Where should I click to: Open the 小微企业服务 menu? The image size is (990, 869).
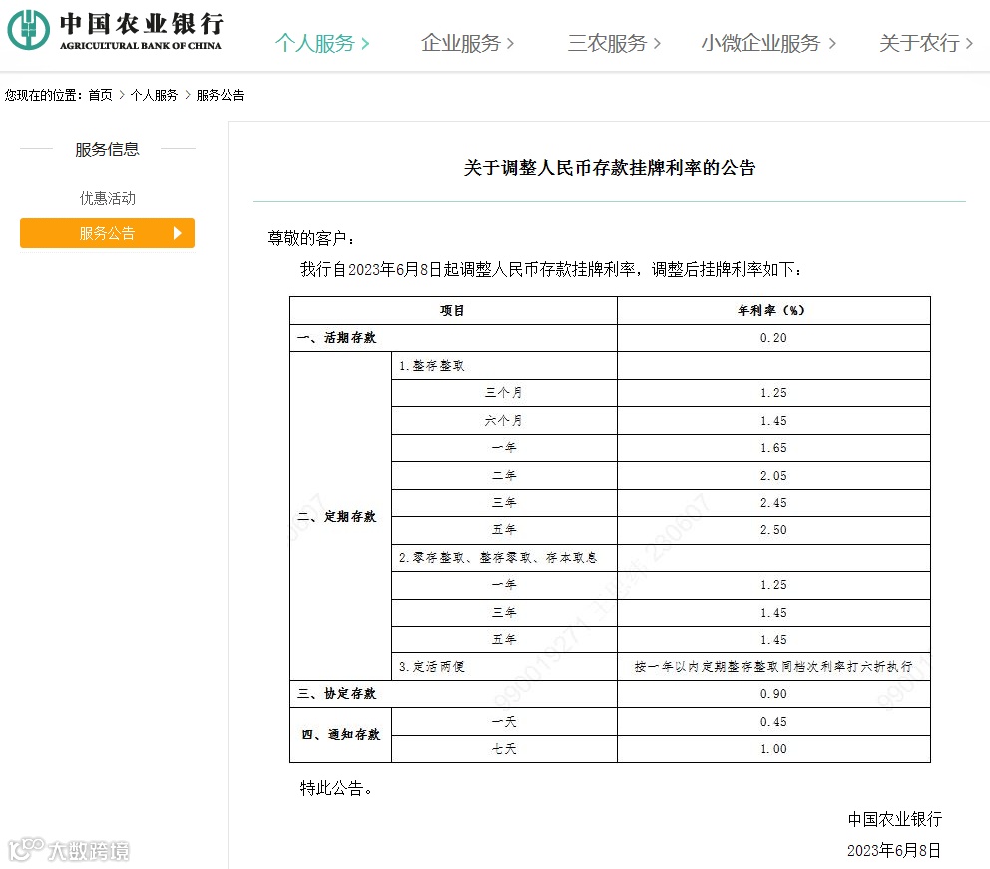point(768,43)
